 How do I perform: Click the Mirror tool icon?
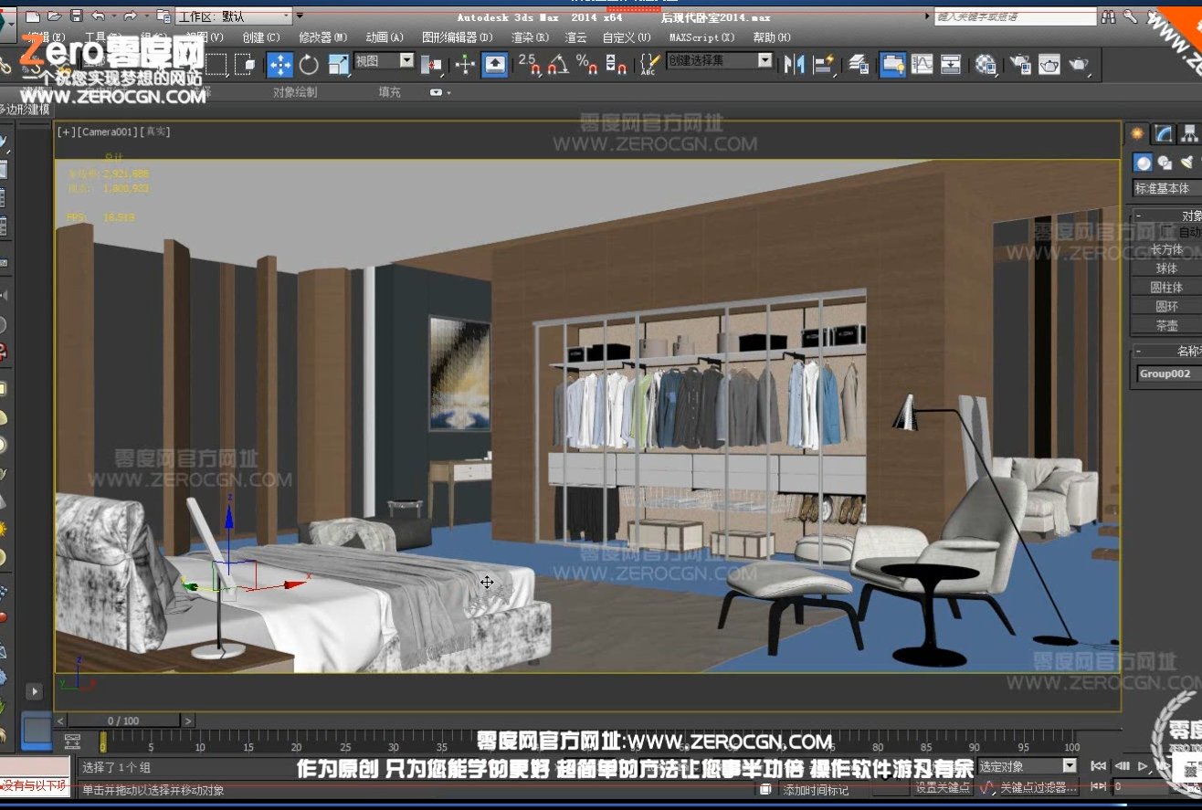click(x=794, y=64)
